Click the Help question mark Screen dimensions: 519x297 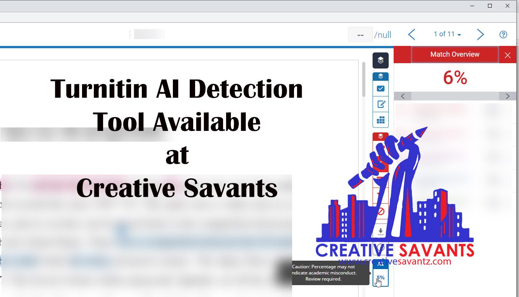[503, 34]
